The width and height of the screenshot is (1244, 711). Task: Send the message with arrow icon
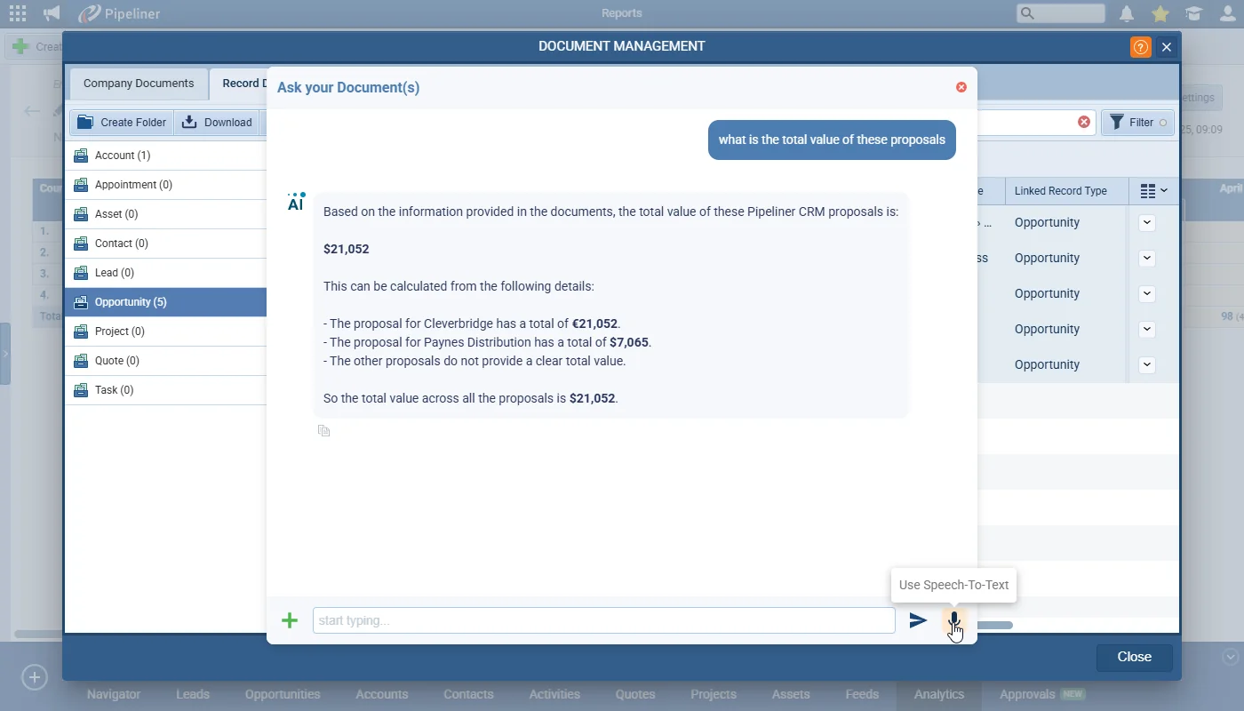pyautogui.click(x=918, y=620)
